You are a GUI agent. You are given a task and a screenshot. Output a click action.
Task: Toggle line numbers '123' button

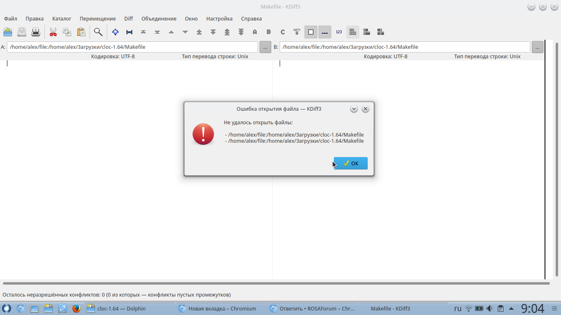coord(339,32)
